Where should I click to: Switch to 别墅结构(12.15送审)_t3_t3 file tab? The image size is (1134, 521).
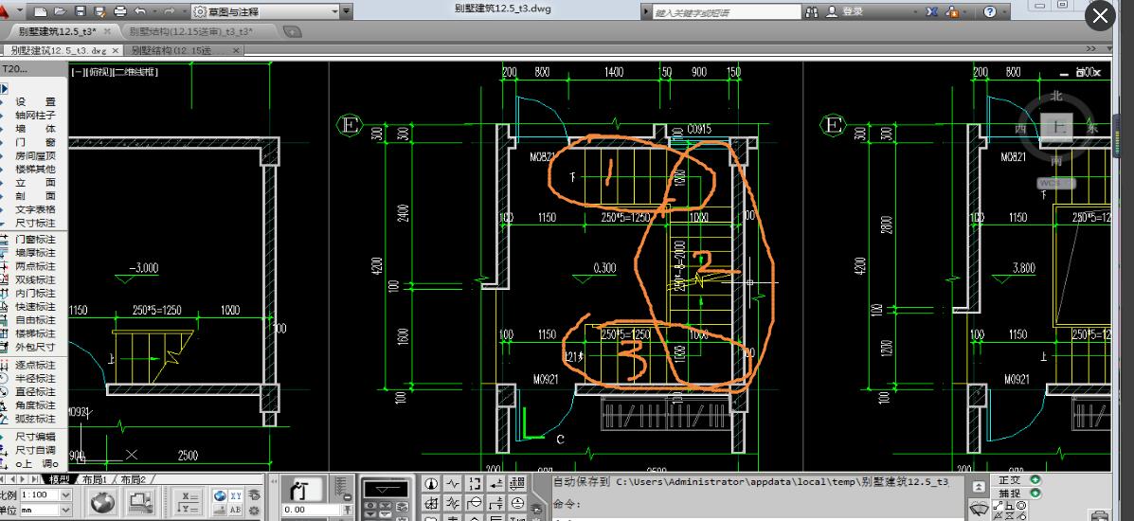tap(191, 31)
